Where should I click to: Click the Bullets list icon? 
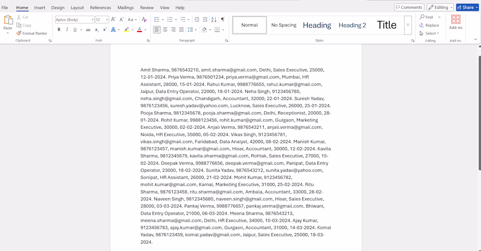tap(157, 20)
